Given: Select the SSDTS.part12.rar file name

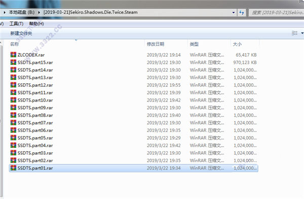Looking at the screenshot, I should (x=35, y=85).
